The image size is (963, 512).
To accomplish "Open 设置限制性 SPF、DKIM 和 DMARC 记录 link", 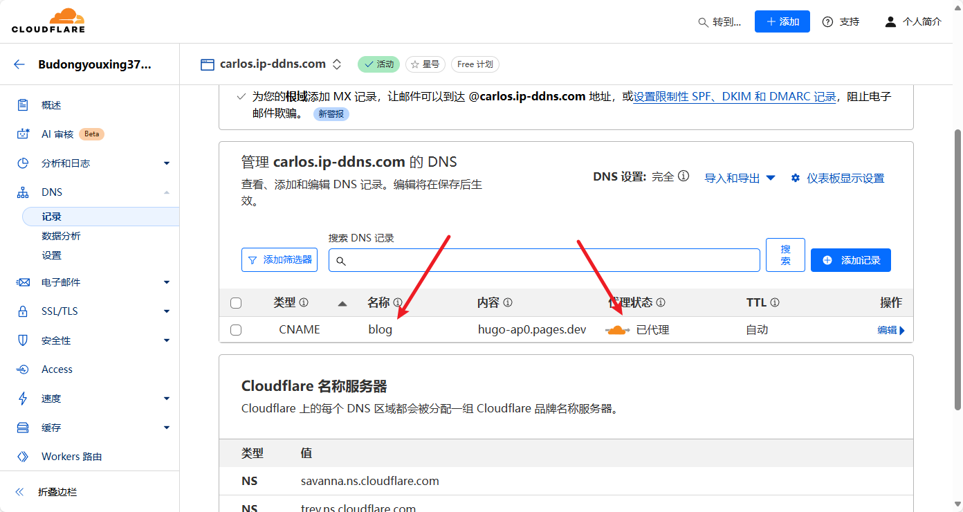I will click(x=735, y=97).
